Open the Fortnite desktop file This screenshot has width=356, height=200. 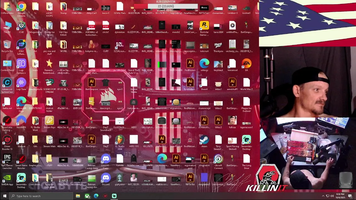pos(120,161)
